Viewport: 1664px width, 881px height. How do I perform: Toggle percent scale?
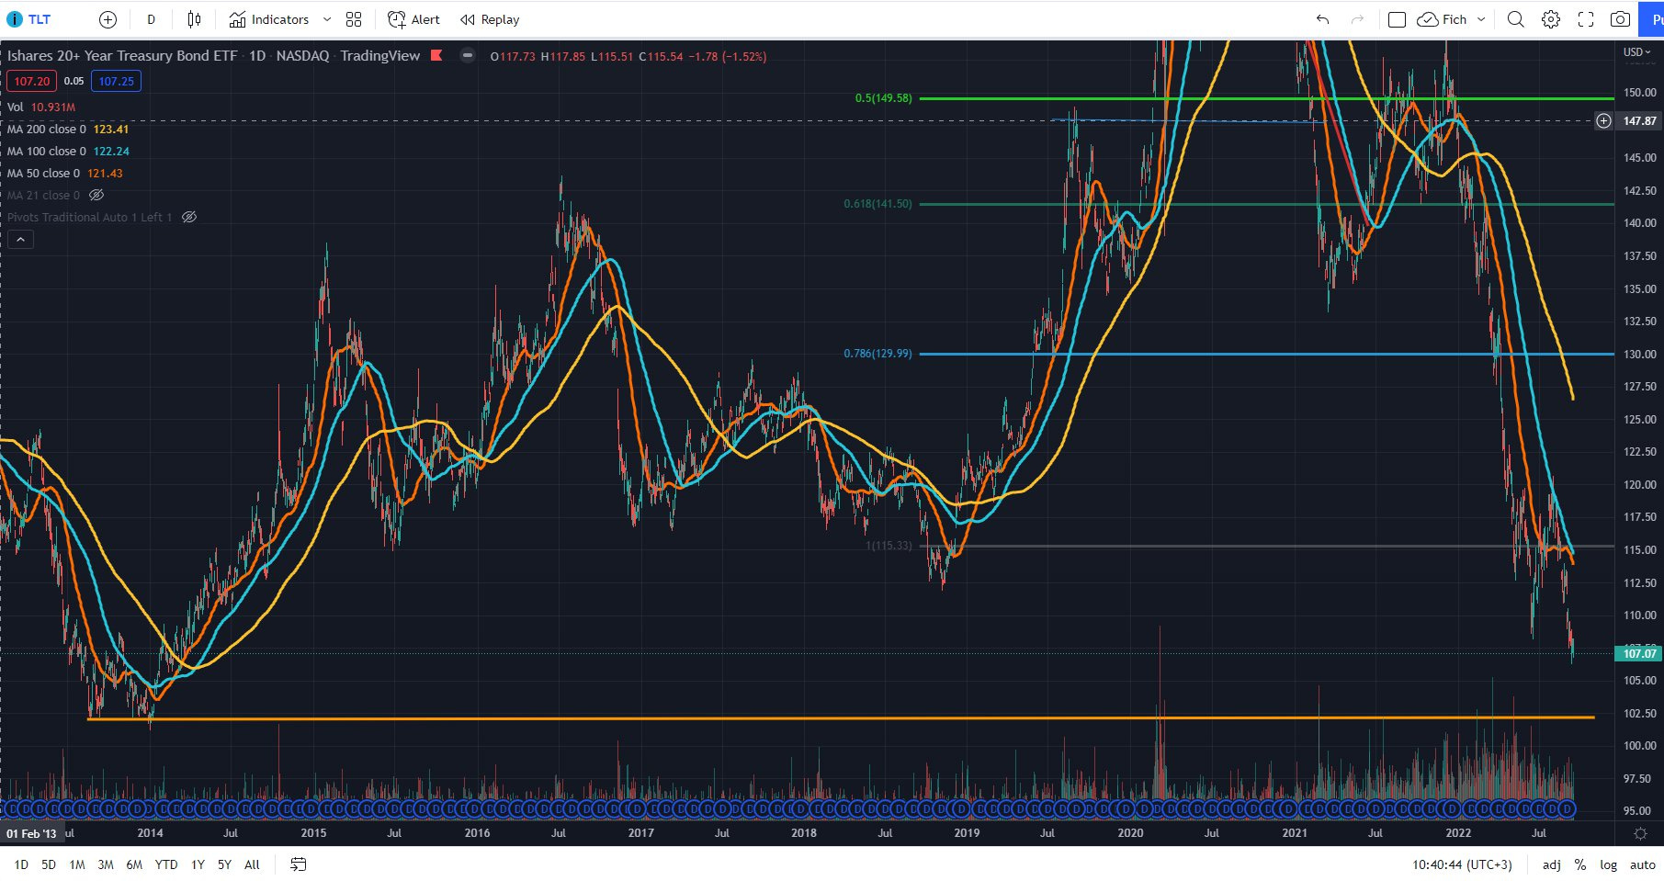point(1580,864)
